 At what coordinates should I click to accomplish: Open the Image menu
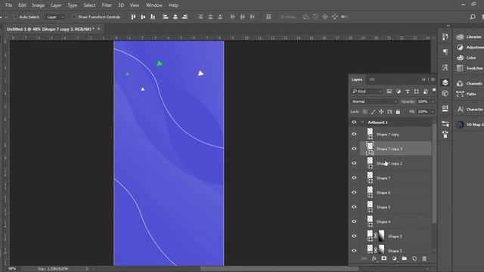coord(38,5)
